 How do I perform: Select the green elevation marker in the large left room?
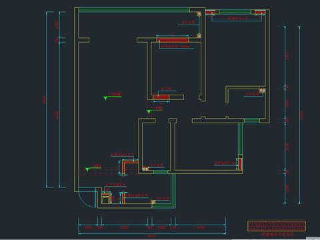click(106, 98)
